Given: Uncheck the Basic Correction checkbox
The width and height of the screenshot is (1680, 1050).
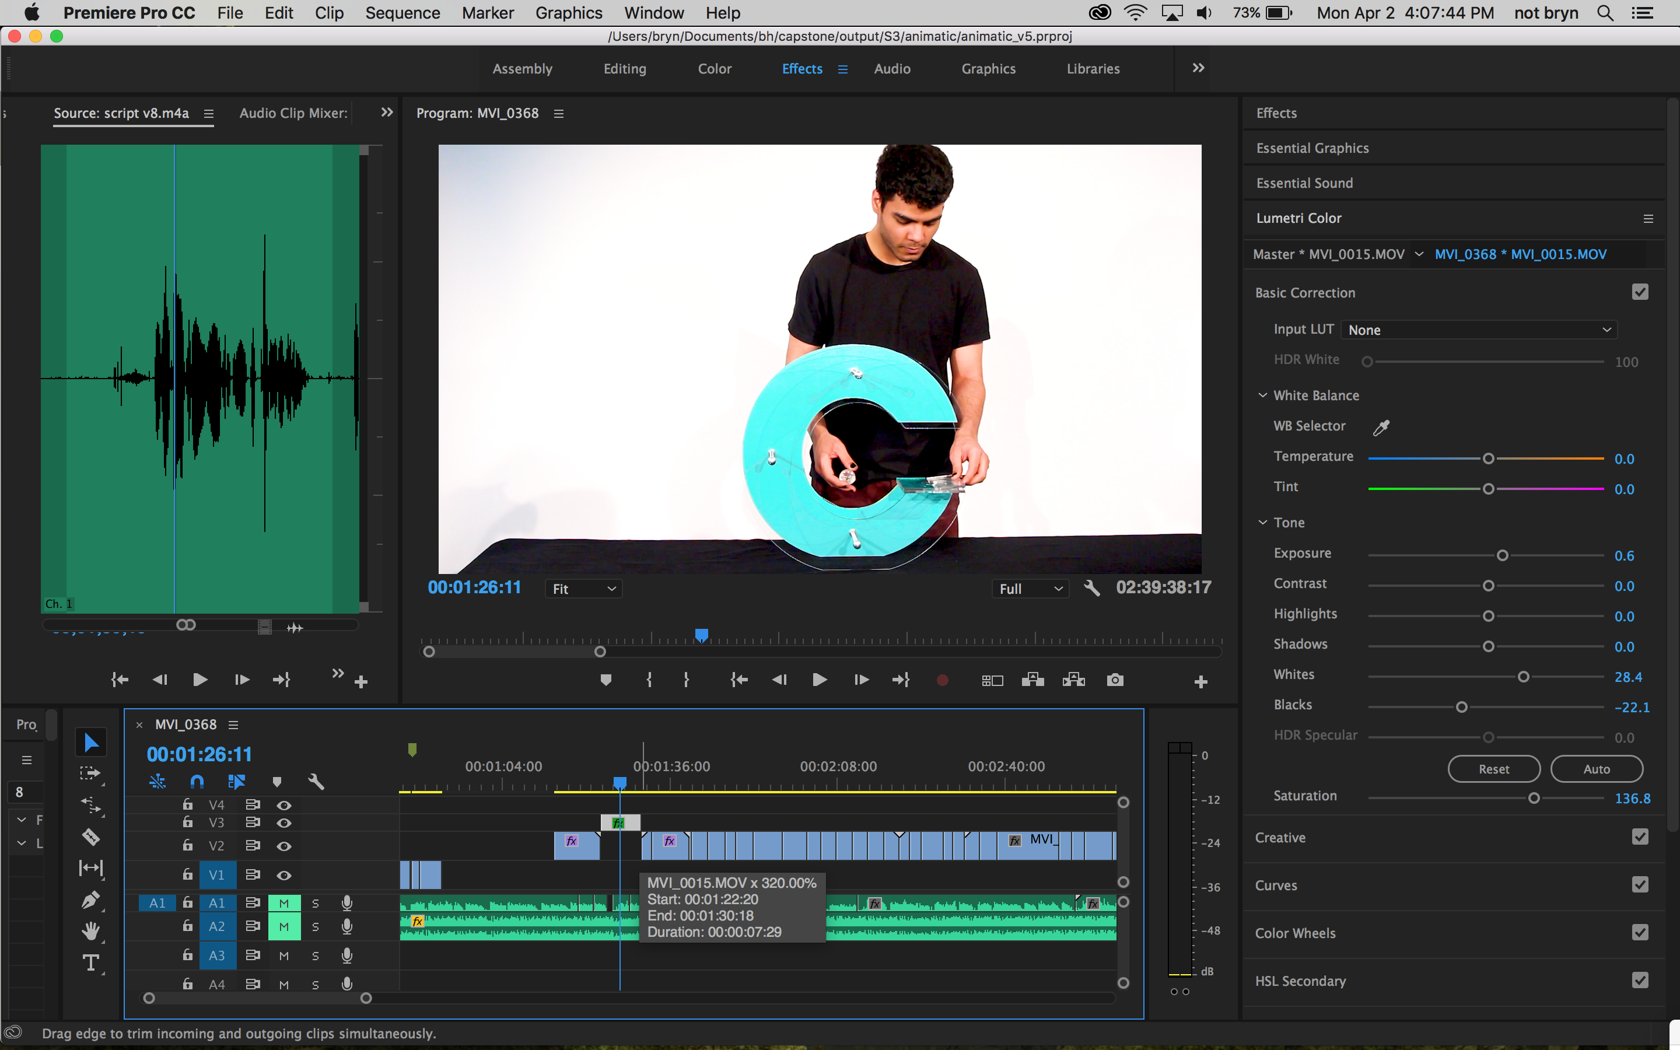Looking at the screenshot, I should (x=1640, y=292).
